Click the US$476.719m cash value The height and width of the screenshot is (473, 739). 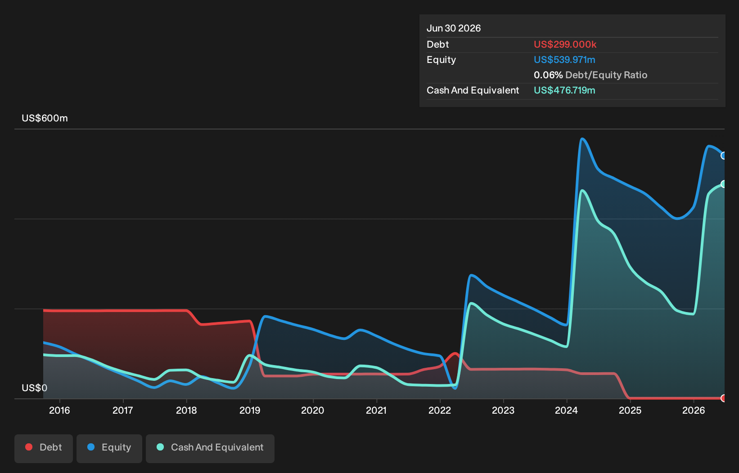coord(564,90)
